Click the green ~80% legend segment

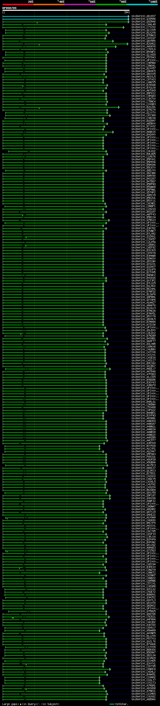tap(111, 5)
